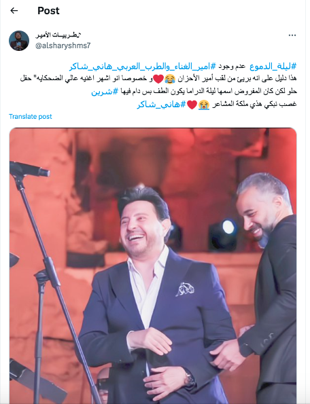Click the post text's first body line
The height and width of the screenshot is (404, 310).
[x=158, y=79]
